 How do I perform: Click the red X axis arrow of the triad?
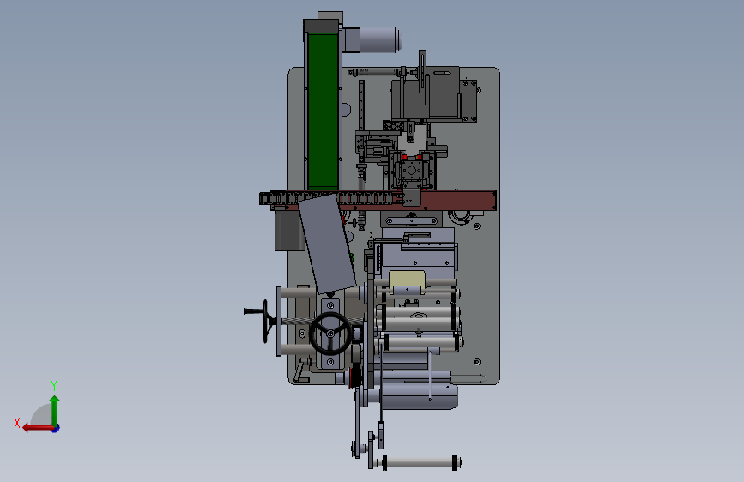click(x=37, y=428)
